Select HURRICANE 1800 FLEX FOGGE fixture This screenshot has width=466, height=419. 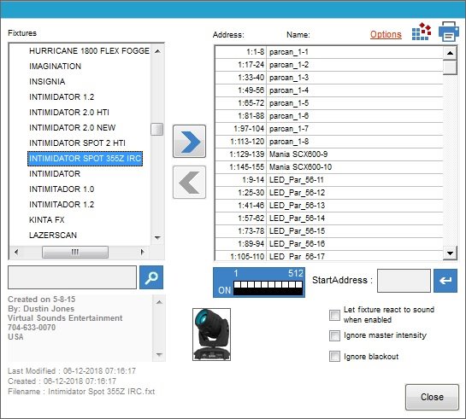[x=89, y=51]
